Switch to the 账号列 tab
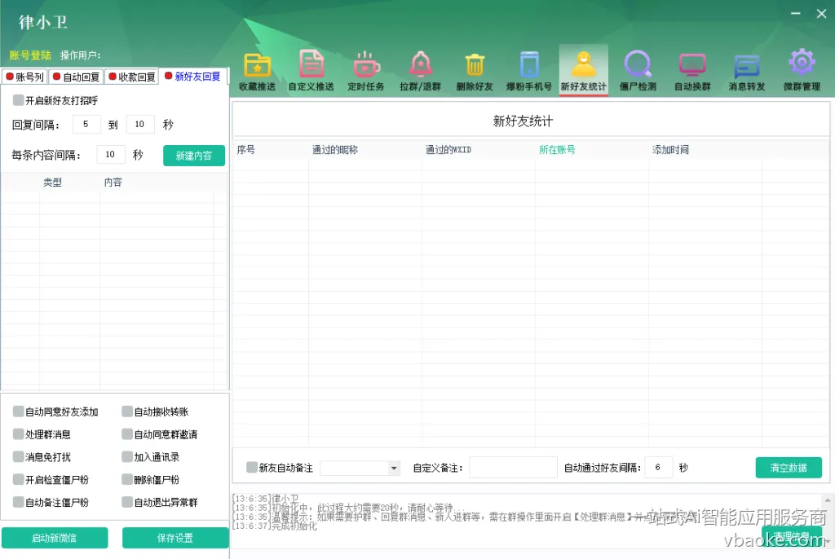 tap(24, 77)
